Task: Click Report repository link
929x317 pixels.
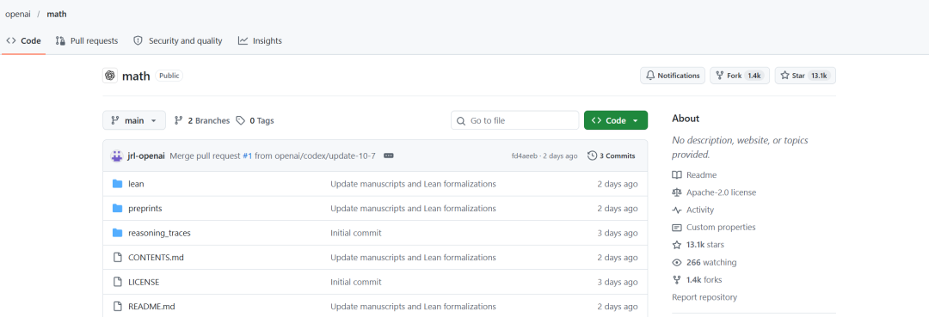Action: [704, 297]
